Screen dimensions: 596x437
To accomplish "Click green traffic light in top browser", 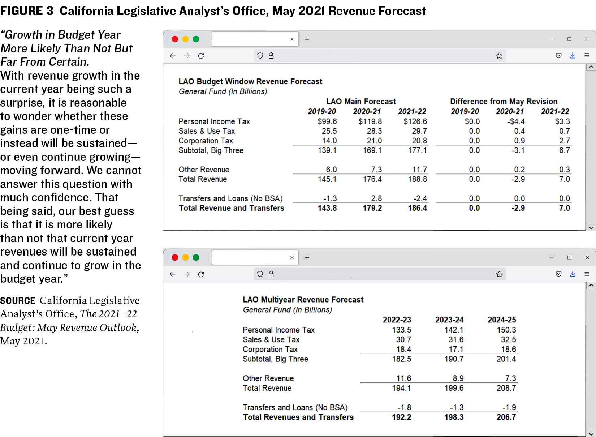I will [196, 39].
